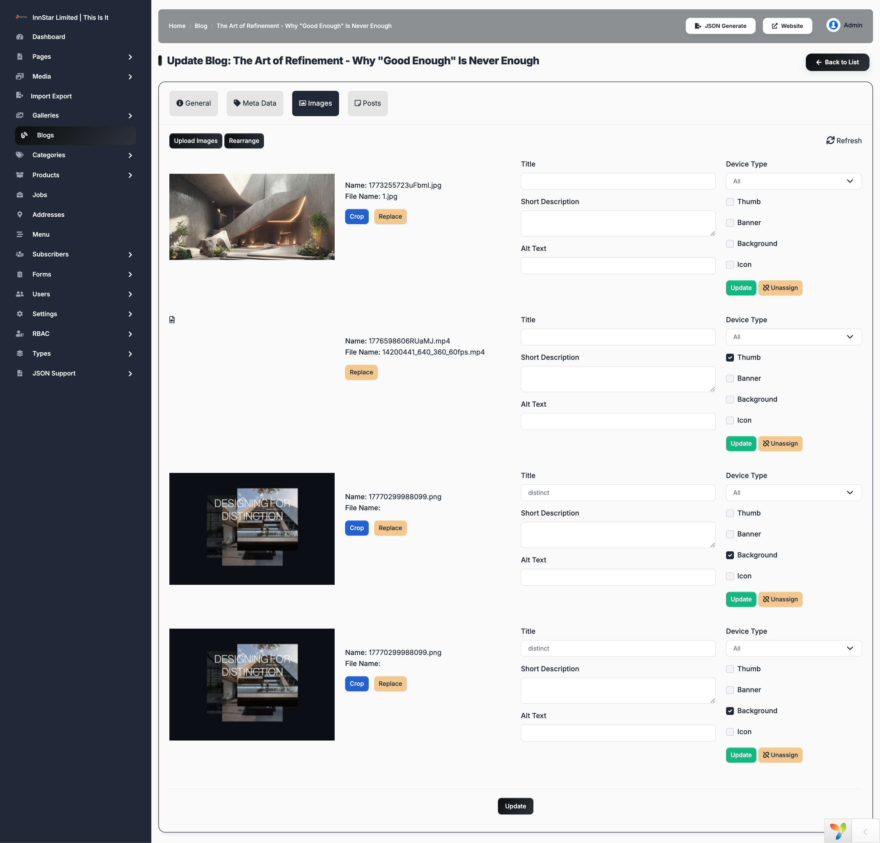Image resolution: width=880 pixels, height=843 pixels.
Task: Click the Settings gear icon
Action: pyautogui.click(x=20, y=314)
